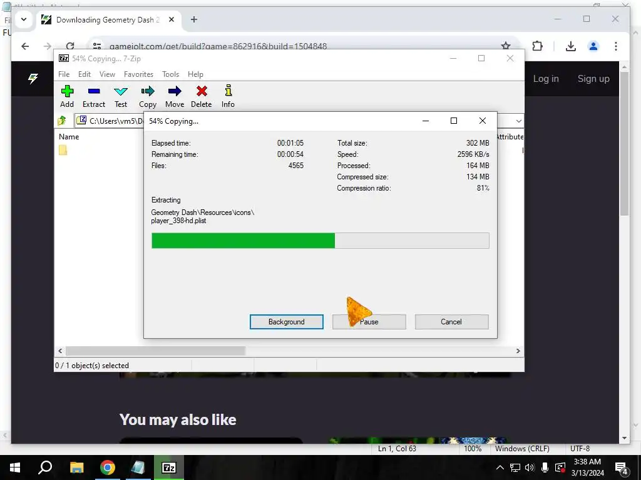Send the extraction to Background
641x480 pixels.
coord(287,322)
